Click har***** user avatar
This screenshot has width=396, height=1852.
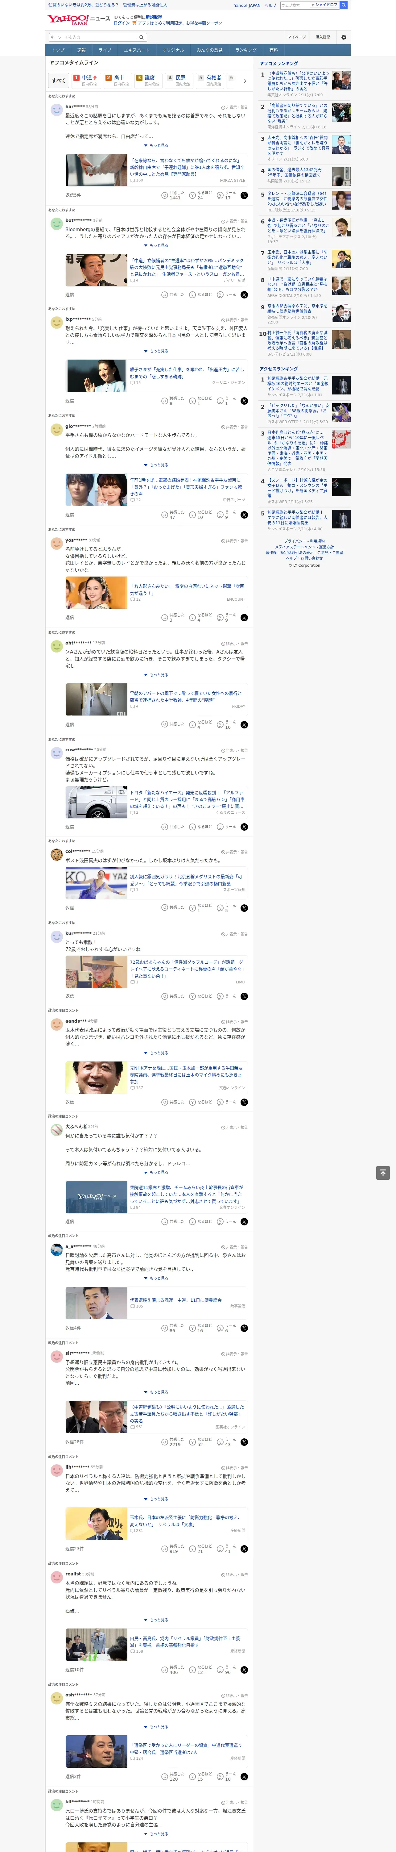coord(56,110)
